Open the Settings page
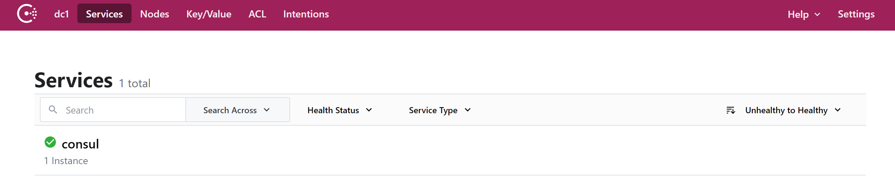 pyautogui.click(x=856, y=14)
